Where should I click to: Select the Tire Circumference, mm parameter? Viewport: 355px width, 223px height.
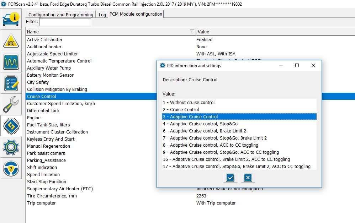click(x=52, y=196)
